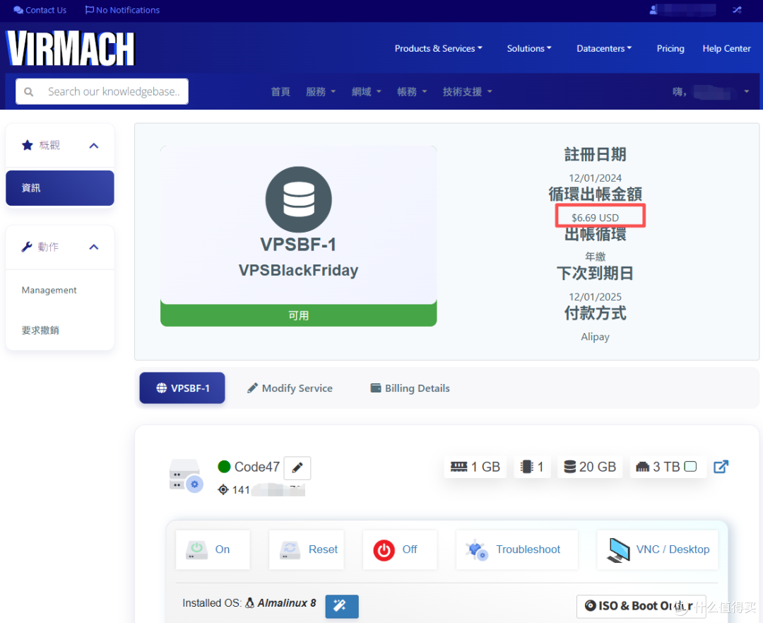Click the Code47 server hostname

257,467
